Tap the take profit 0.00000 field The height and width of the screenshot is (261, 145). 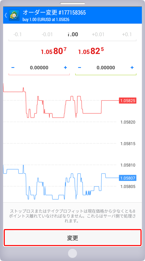click(x=106, y=68)
